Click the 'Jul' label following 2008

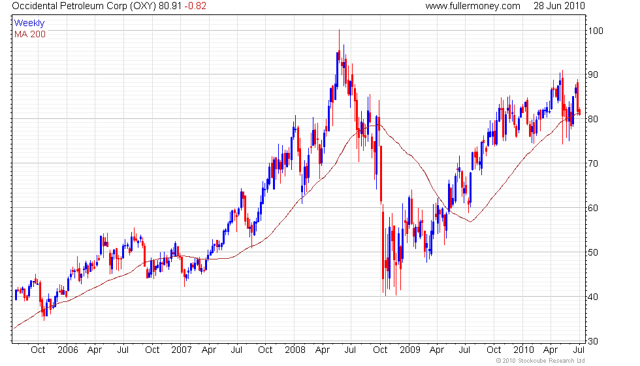(350, 350)
